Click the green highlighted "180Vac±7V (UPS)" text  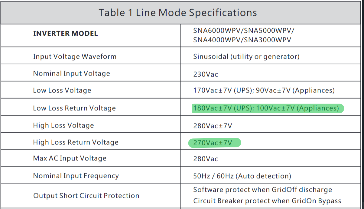click(x=223, y=108)
